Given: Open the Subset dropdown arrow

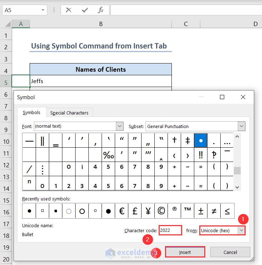Looking at the screenshot, I should (242, 126).
